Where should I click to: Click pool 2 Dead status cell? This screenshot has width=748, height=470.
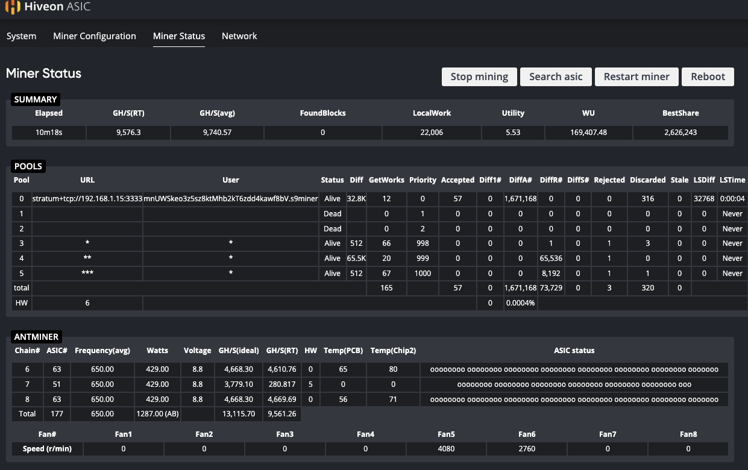[x=332, y=229]
